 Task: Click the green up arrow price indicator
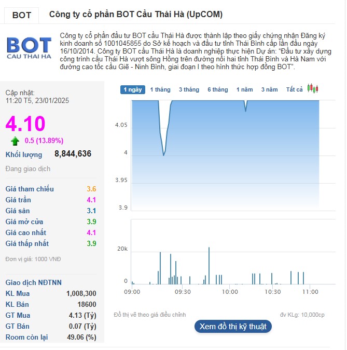[15, 140]
